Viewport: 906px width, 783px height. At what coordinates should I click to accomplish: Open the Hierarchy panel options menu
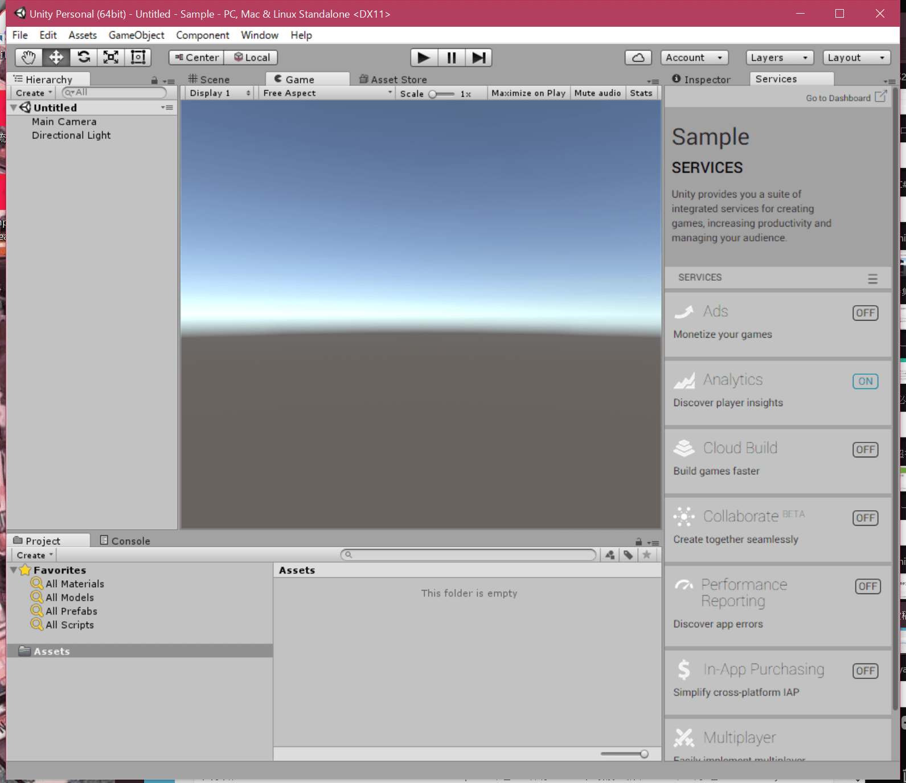[x=169, y=81]
